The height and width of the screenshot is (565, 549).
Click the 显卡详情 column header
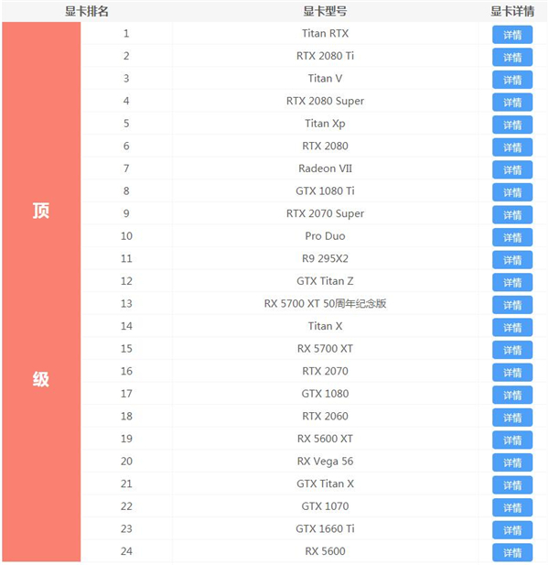click(x=512, y=11)
